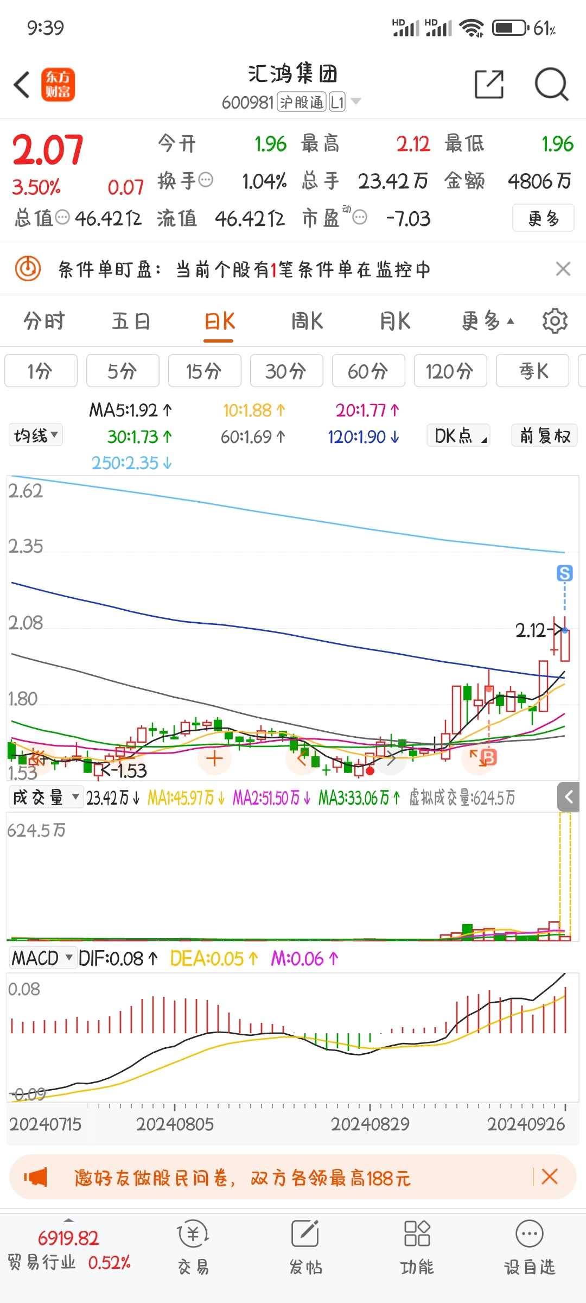Screen dimensions: 586x1303
Task: Select 30分 period
Action: tap(286, 371)
